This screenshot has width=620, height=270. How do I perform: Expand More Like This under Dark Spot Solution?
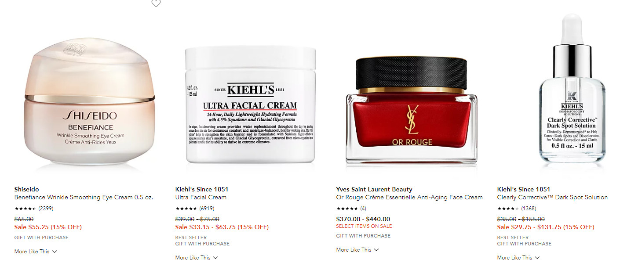[518, 258]
